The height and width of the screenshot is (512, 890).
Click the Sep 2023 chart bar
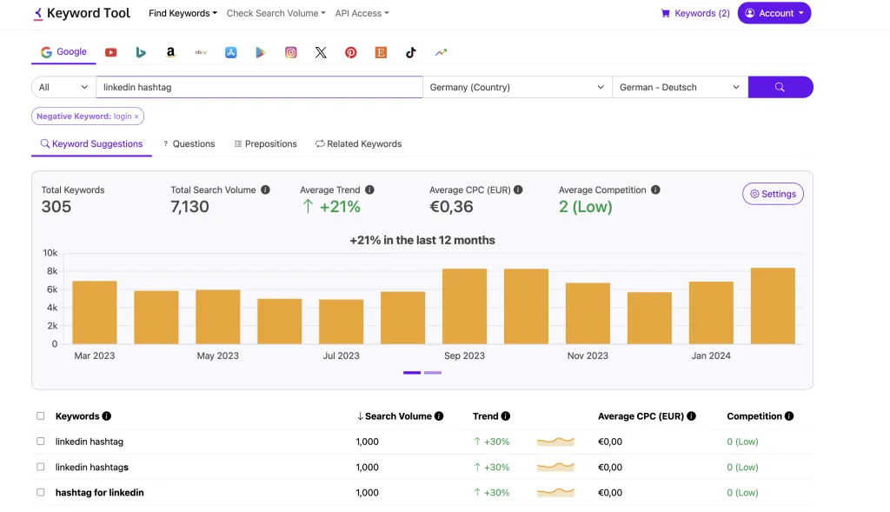click(464, 306)
